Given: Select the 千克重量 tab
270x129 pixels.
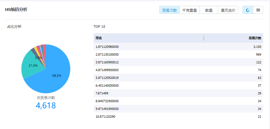Looking at the screenshot, I should pyautogui.click(x=189, y=10).
